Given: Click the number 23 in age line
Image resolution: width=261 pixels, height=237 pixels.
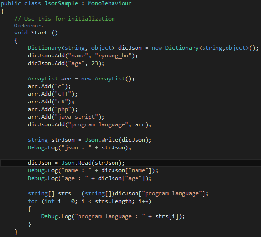Looking at the screenshot, I should [x=95, y=63].
